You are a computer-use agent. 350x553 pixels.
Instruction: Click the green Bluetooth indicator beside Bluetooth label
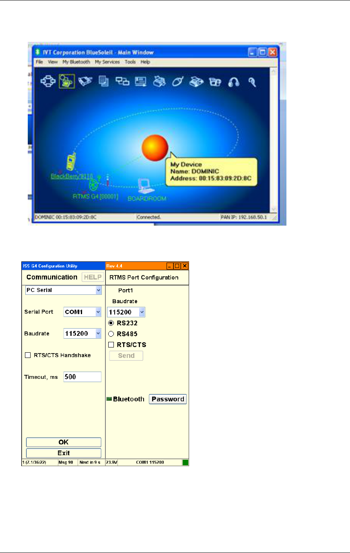[109, 399]
